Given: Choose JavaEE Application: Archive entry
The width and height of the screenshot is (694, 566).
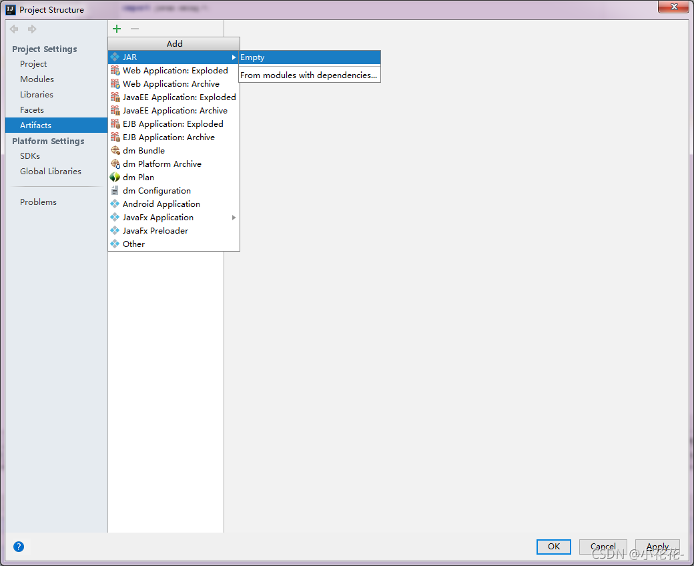Looking at the screenshot, I should [x=173, y=110].
